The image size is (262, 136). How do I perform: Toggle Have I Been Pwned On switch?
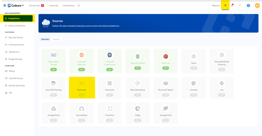[x=53, y=69]
